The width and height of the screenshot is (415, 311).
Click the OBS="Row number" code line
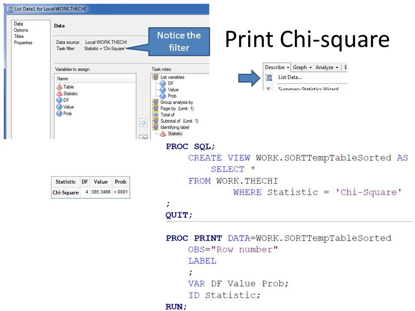pyautogui.click(x=233, y=249)
